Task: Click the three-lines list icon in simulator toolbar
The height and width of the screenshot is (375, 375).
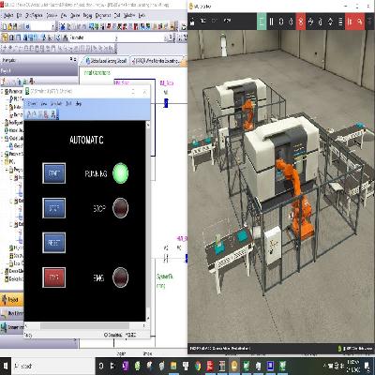Action: click(340, 22)
